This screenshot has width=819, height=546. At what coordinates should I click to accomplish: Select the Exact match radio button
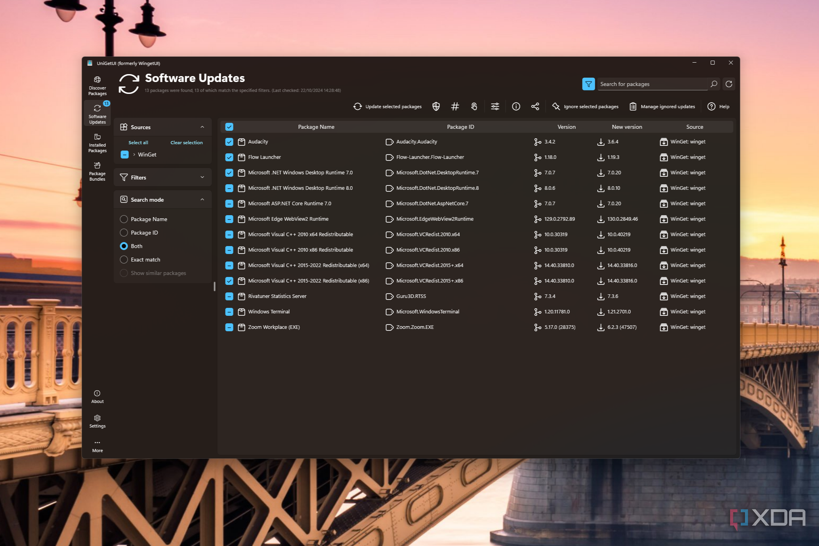point(124,260)
